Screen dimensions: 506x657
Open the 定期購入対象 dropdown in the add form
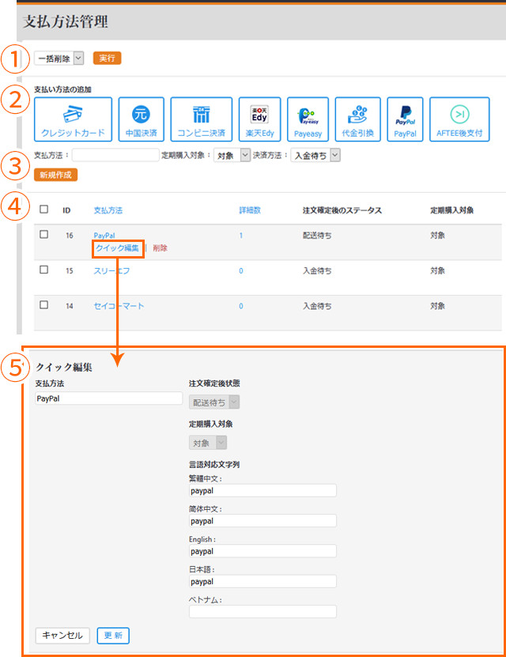(x=232, y=156)
